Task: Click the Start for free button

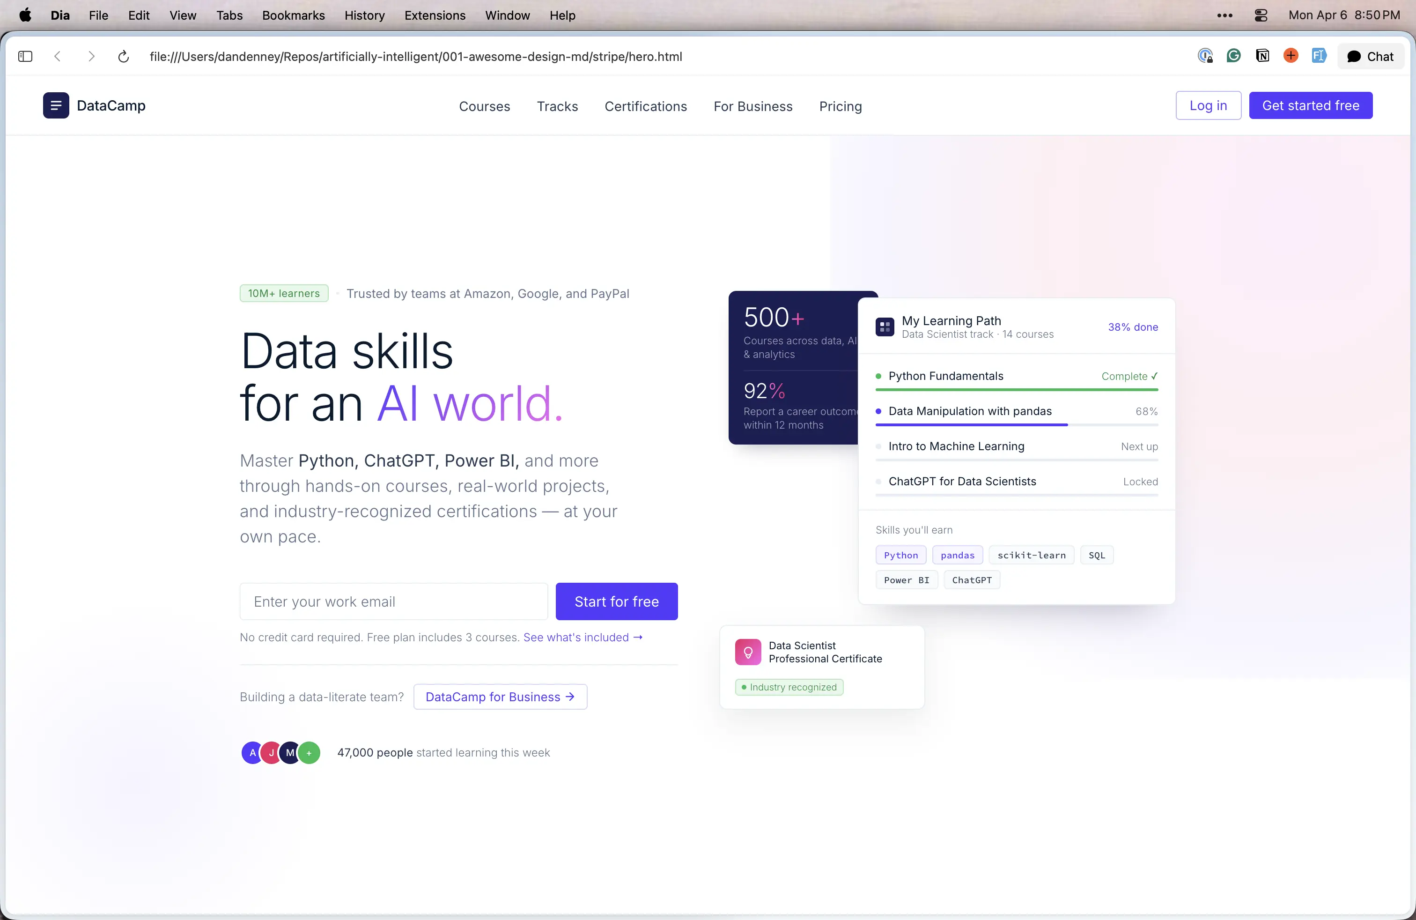Action: (616, 601)
